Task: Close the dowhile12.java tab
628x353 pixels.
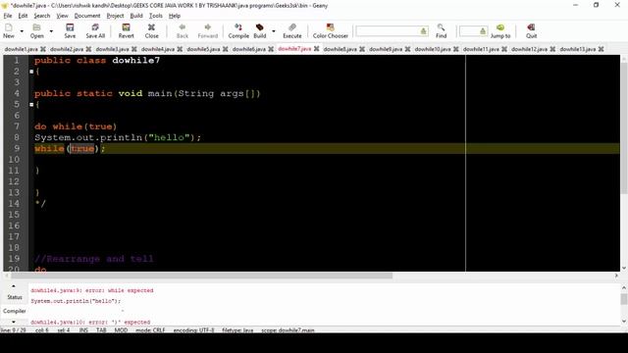Action: tap(552, 49)
